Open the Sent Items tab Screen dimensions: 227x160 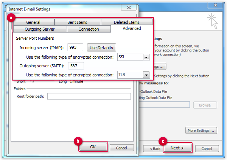coord(77,22)
